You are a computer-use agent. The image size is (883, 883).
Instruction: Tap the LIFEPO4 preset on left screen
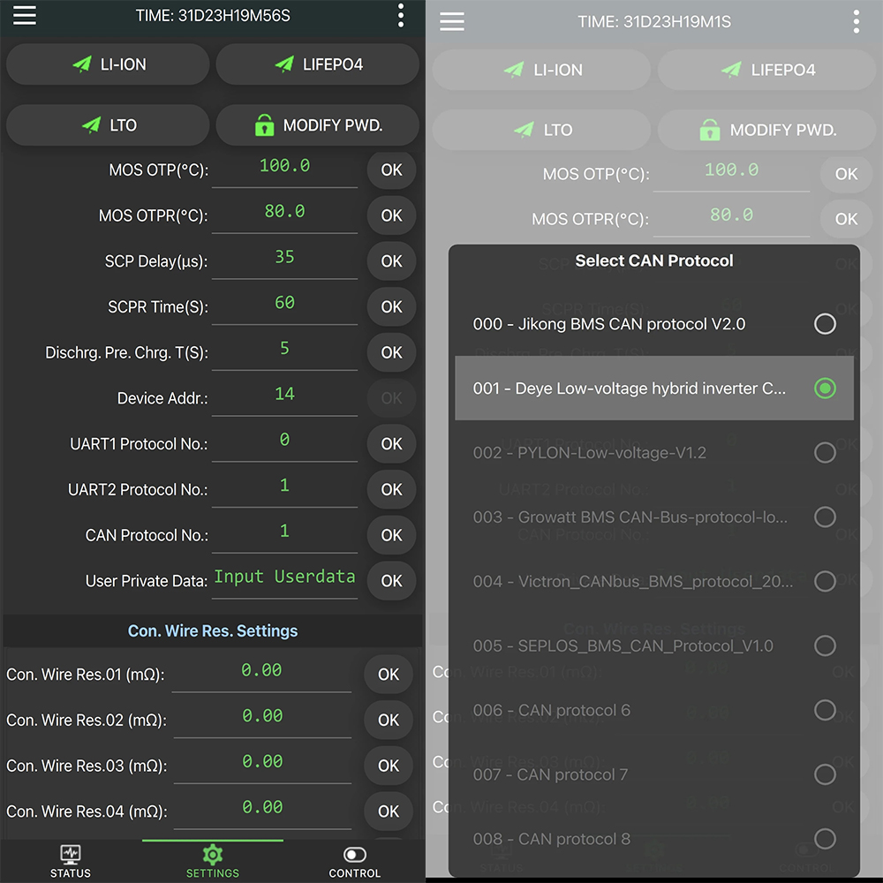318,64
